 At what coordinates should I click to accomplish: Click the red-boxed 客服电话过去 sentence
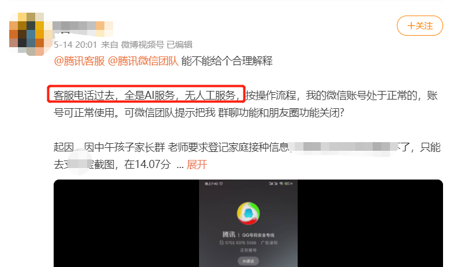[x=146, y=94]
